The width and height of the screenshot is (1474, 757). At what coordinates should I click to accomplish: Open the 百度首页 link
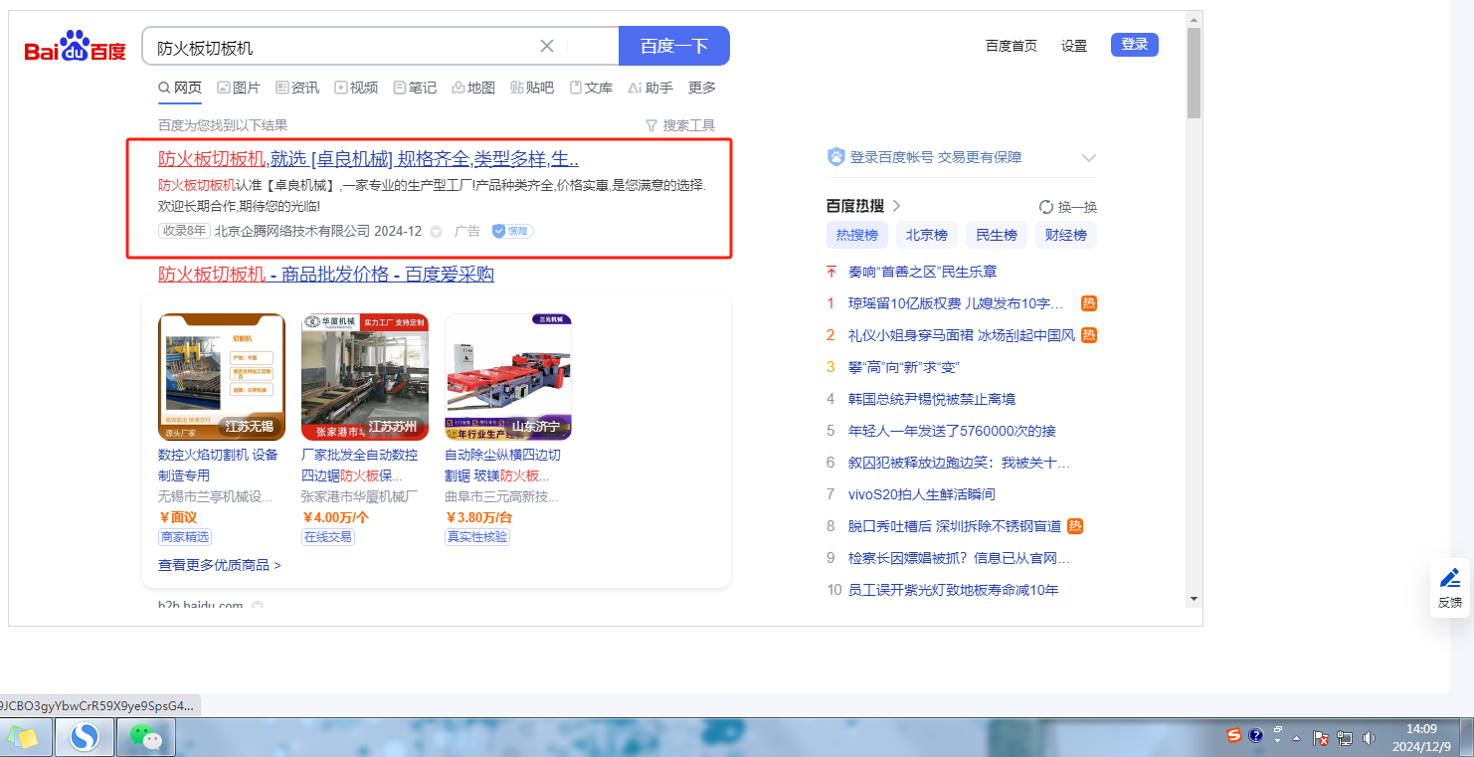click(x=1012, y=46)
